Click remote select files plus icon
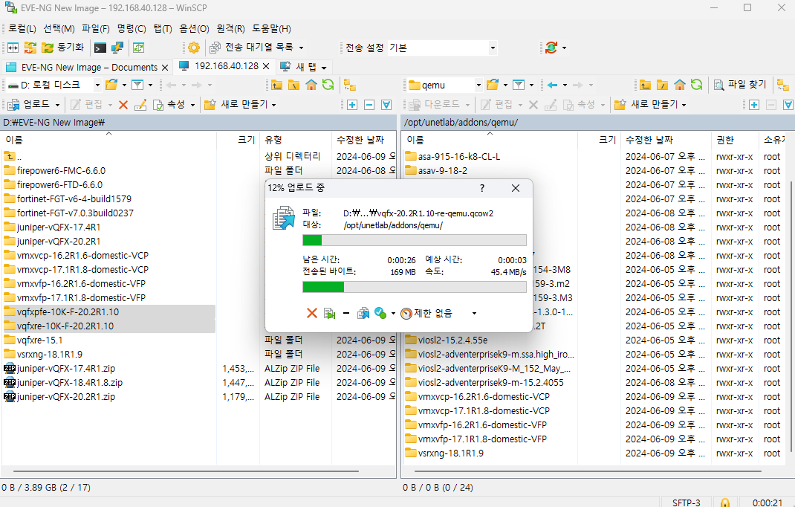The height and width of the screenshot is (507, 795). [754, 105]
